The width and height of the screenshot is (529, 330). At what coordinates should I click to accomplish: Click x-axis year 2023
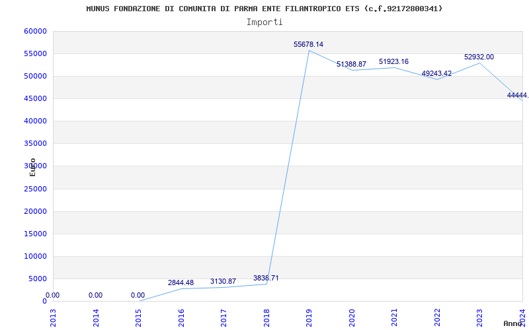click(480, 317)
